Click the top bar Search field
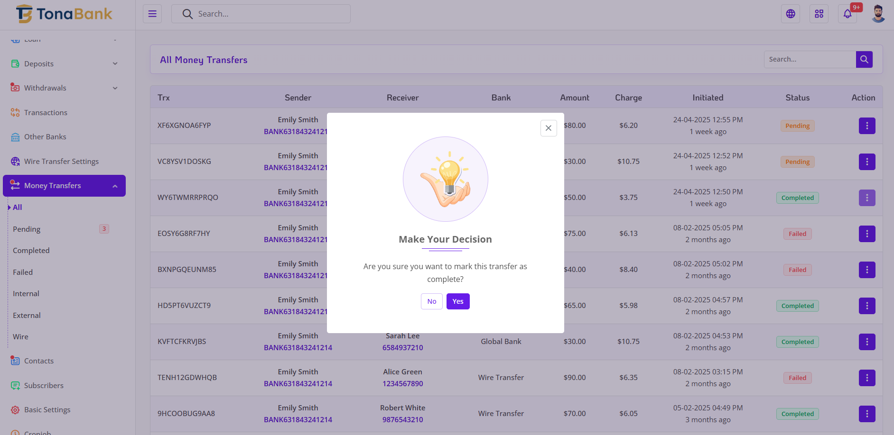The width and height of the screenshot is (894, 435). click(261, 14)
